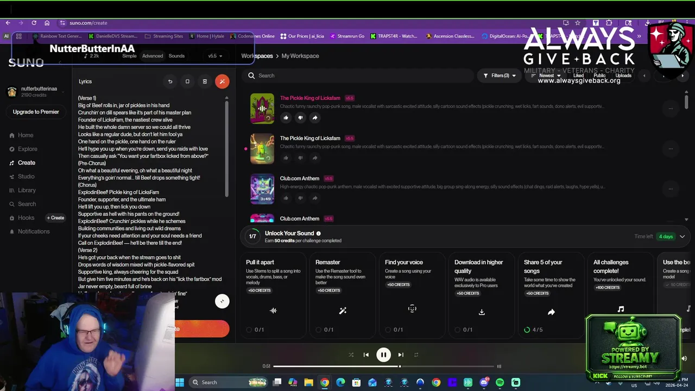Open Library in the sidebar
The height and width of the screenshot is (391, 695).
pos(27,190)
